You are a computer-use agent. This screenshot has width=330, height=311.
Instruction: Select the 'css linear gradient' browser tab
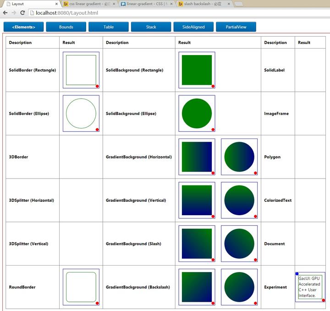tap(90, 4)
